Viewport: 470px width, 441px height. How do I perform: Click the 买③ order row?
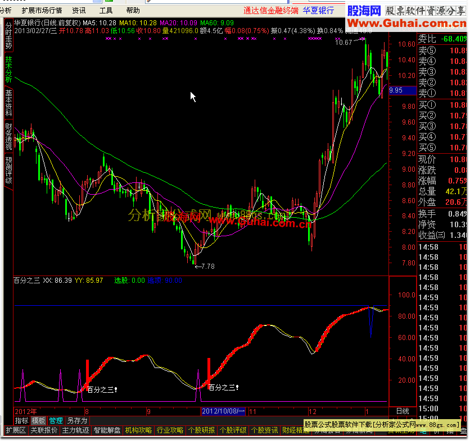(442, 126)
